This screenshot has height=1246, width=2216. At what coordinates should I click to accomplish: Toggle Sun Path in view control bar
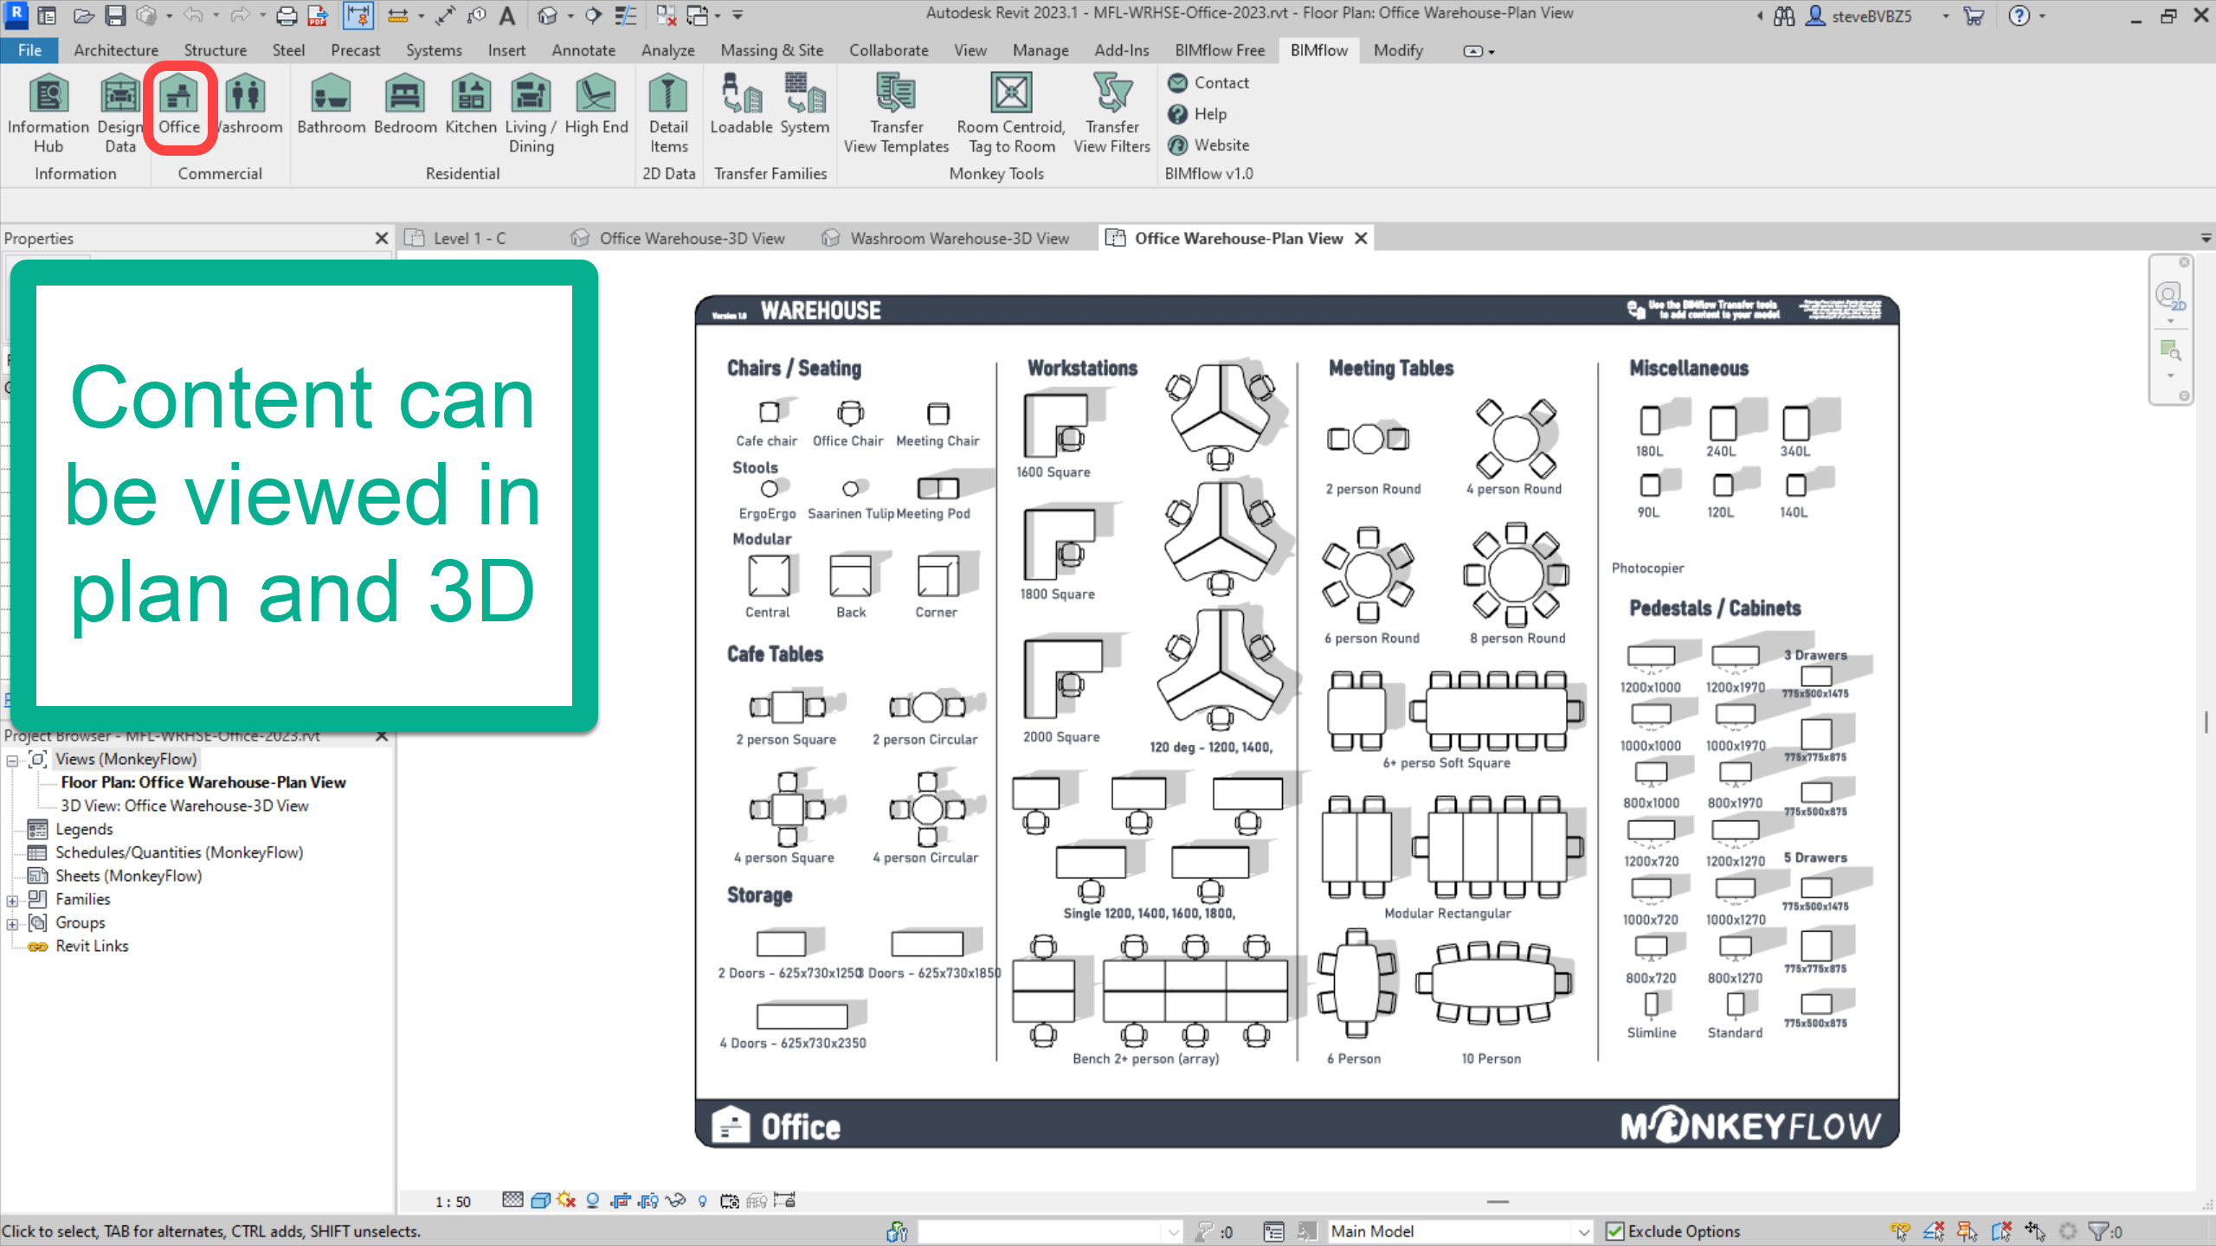(566, 1200)
